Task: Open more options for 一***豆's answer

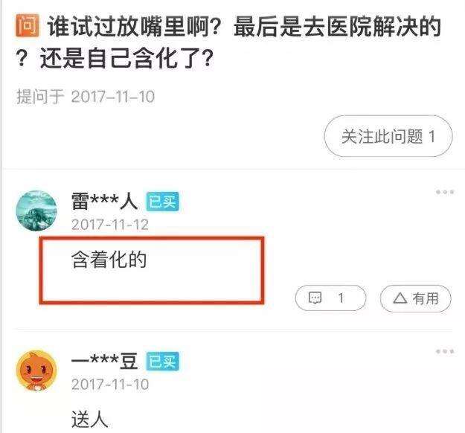Action: [445, 351]
